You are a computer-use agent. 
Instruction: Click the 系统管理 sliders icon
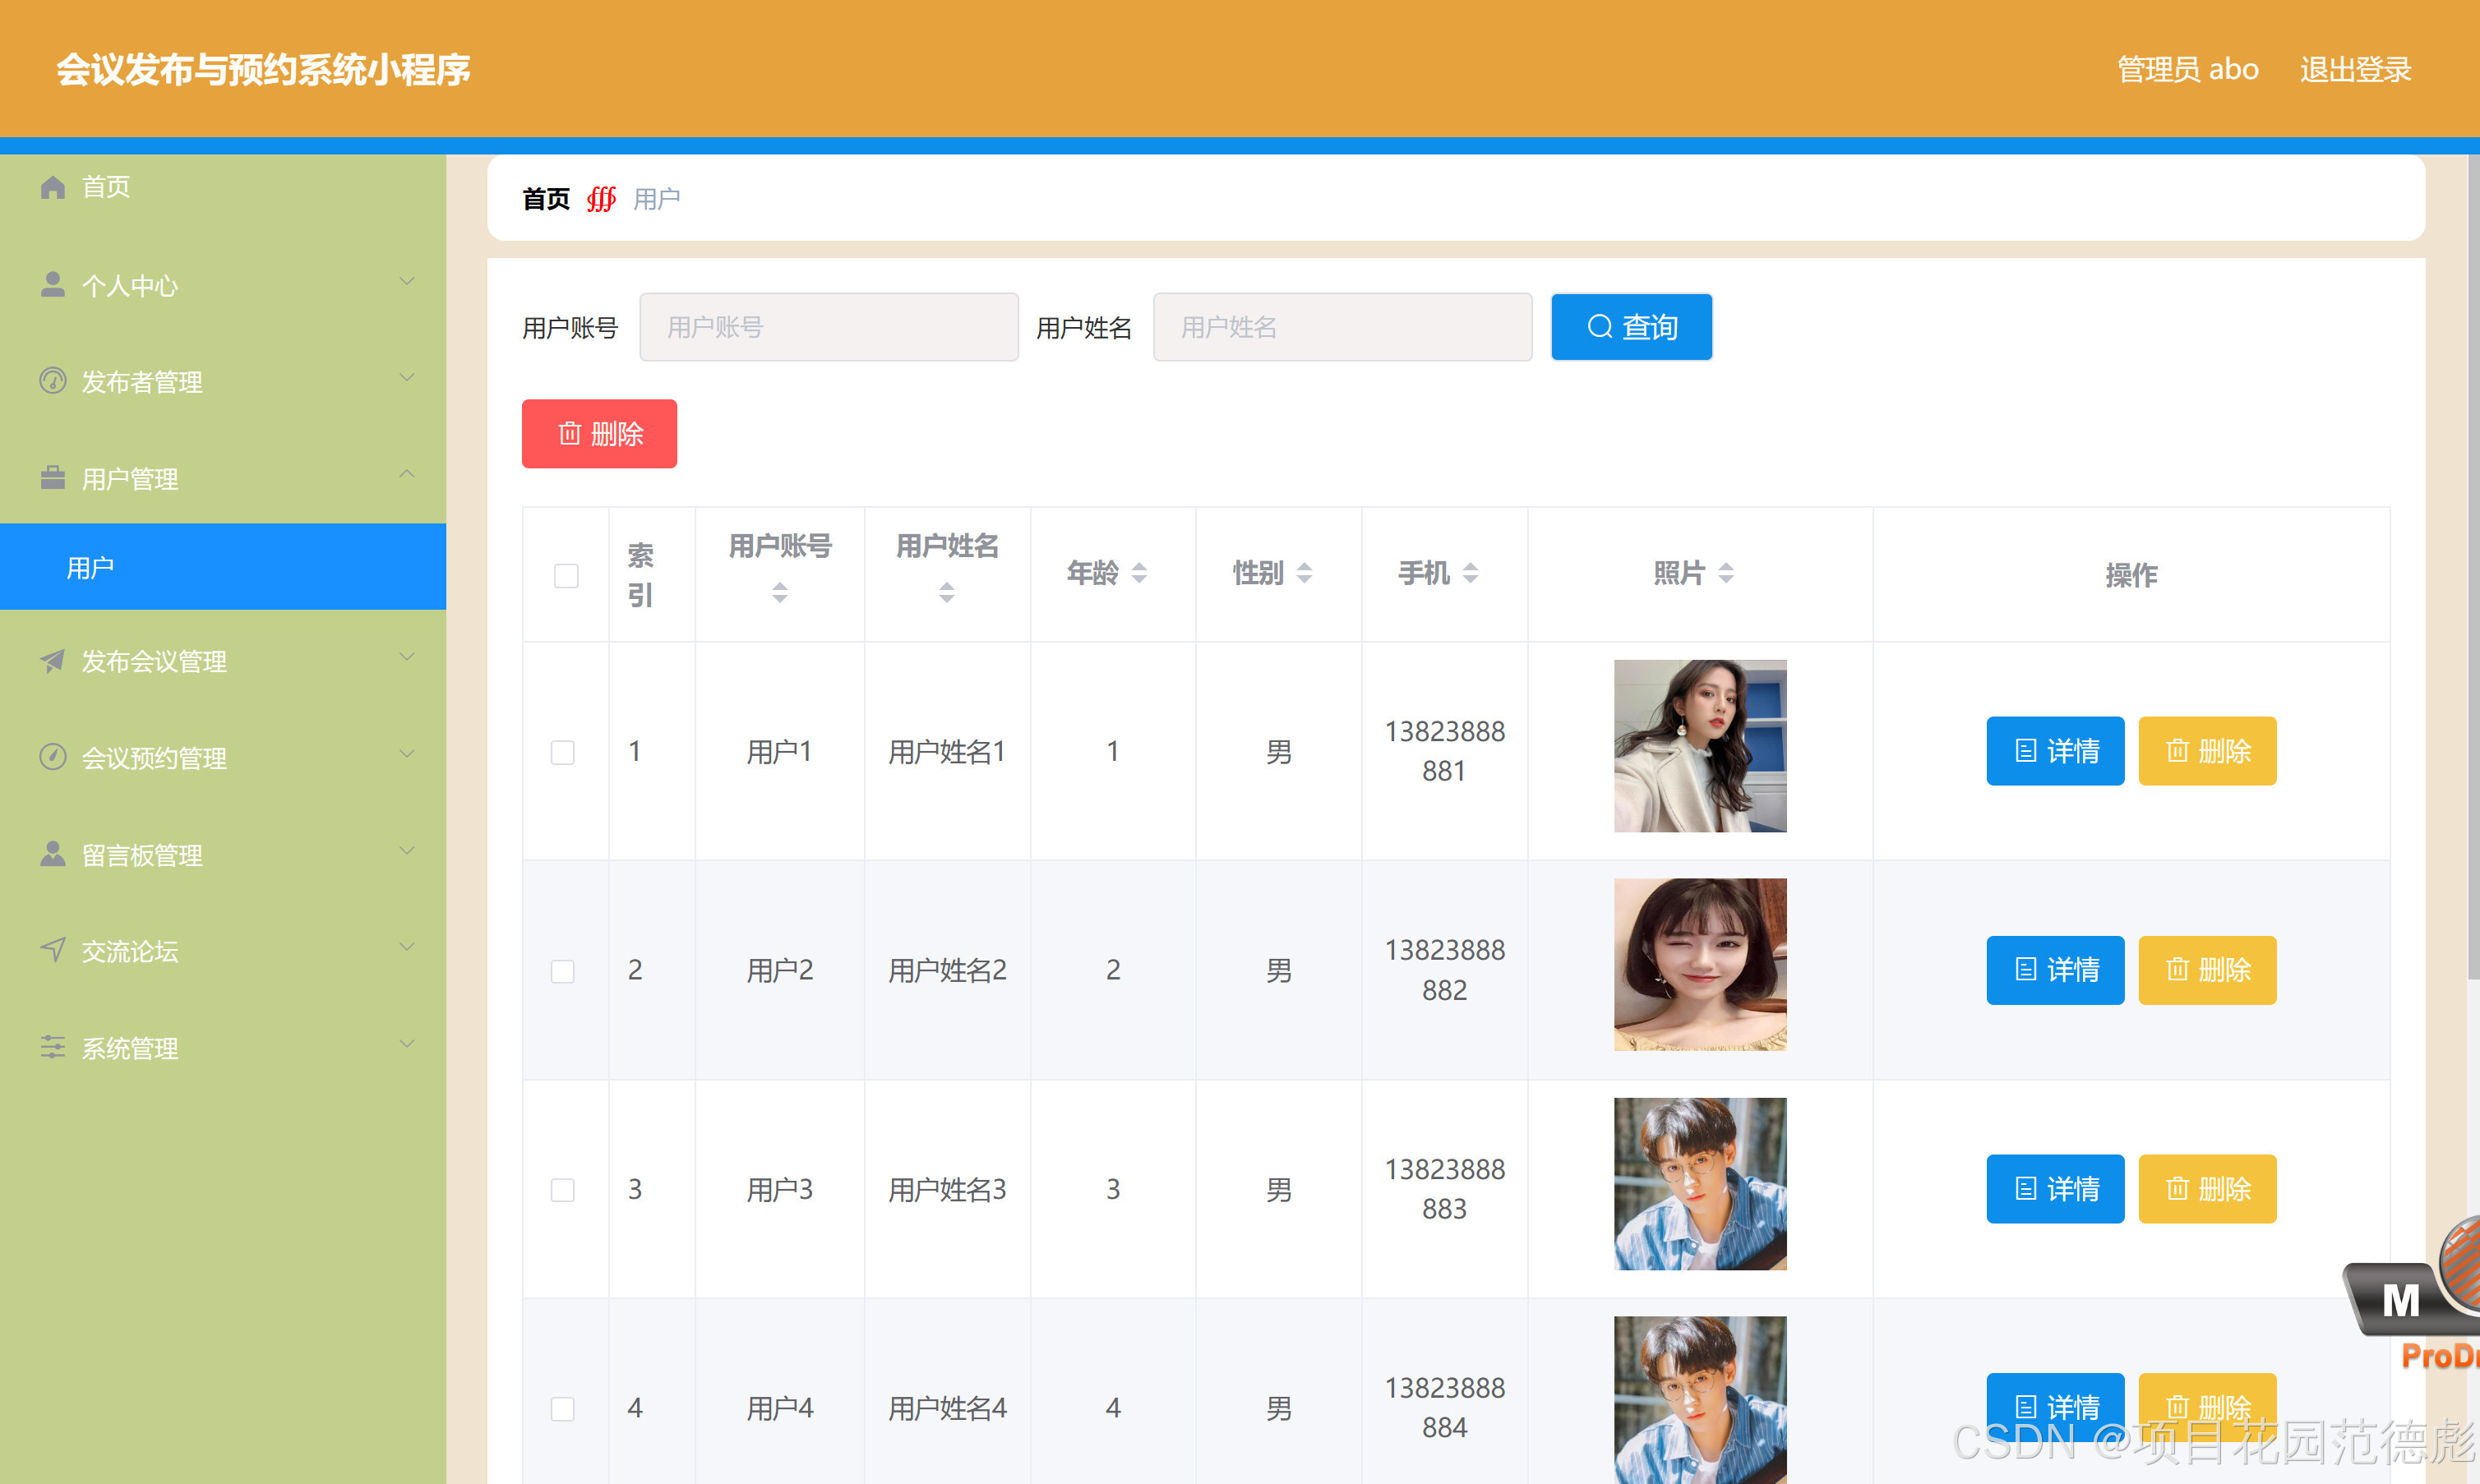(x=52, y=1047)
